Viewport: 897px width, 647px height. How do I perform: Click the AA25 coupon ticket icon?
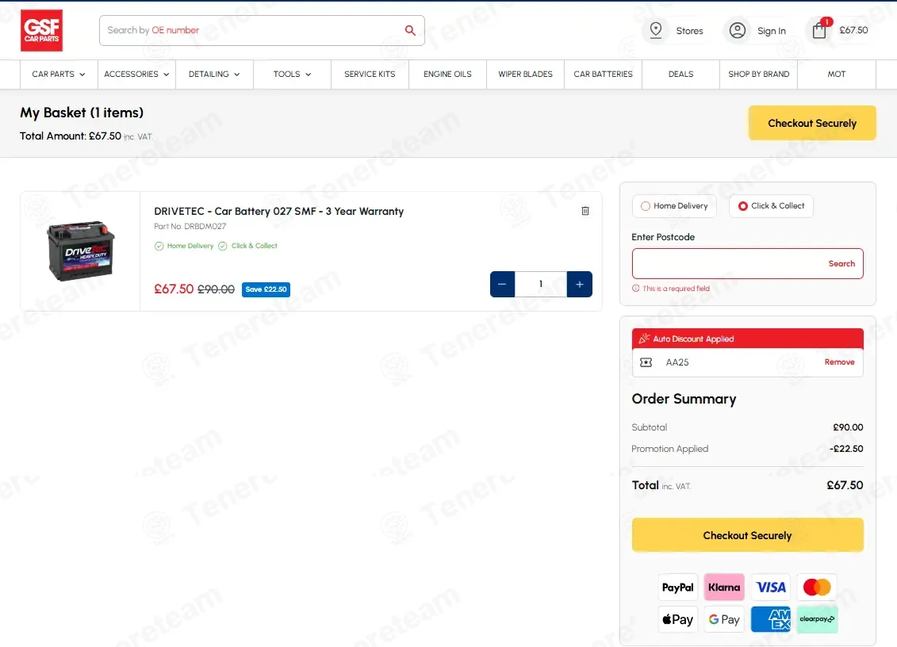click(646, 362)
